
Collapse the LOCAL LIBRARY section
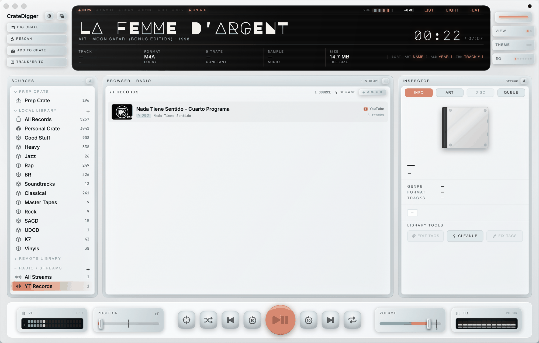coord(15,111)
